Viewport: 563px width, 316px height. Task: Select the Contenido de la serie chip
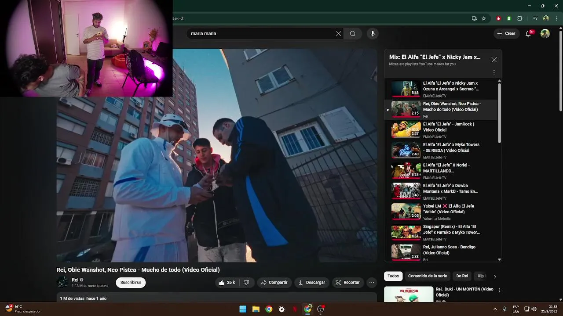tap(427, 276)
